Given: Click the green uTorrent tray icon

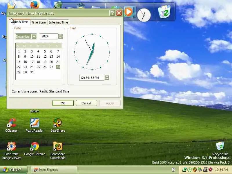Looking at the screenshot, I should pyautogui.click(x=190, y=170).
